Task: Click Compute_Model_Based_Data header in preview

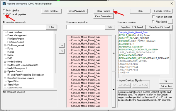Action: click(133, 33)
